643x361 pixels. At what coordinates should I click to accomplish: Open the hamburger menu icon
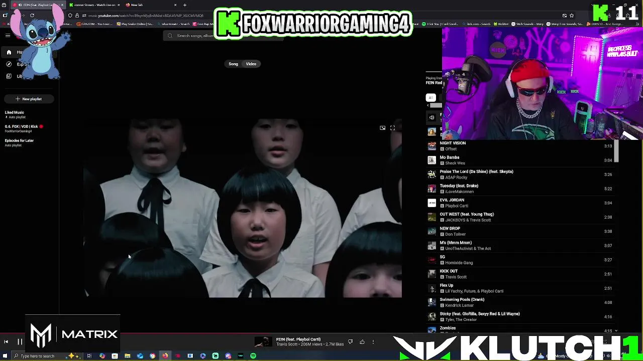pos(8,36)
